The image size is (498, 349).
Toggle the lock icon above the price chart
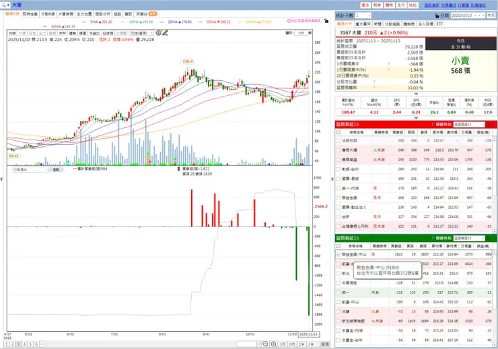[x=326, y=21]
